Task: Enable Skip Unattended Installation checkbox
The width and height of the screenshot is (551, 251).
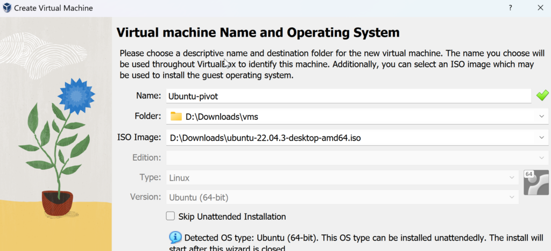Action: click(171, 216)
